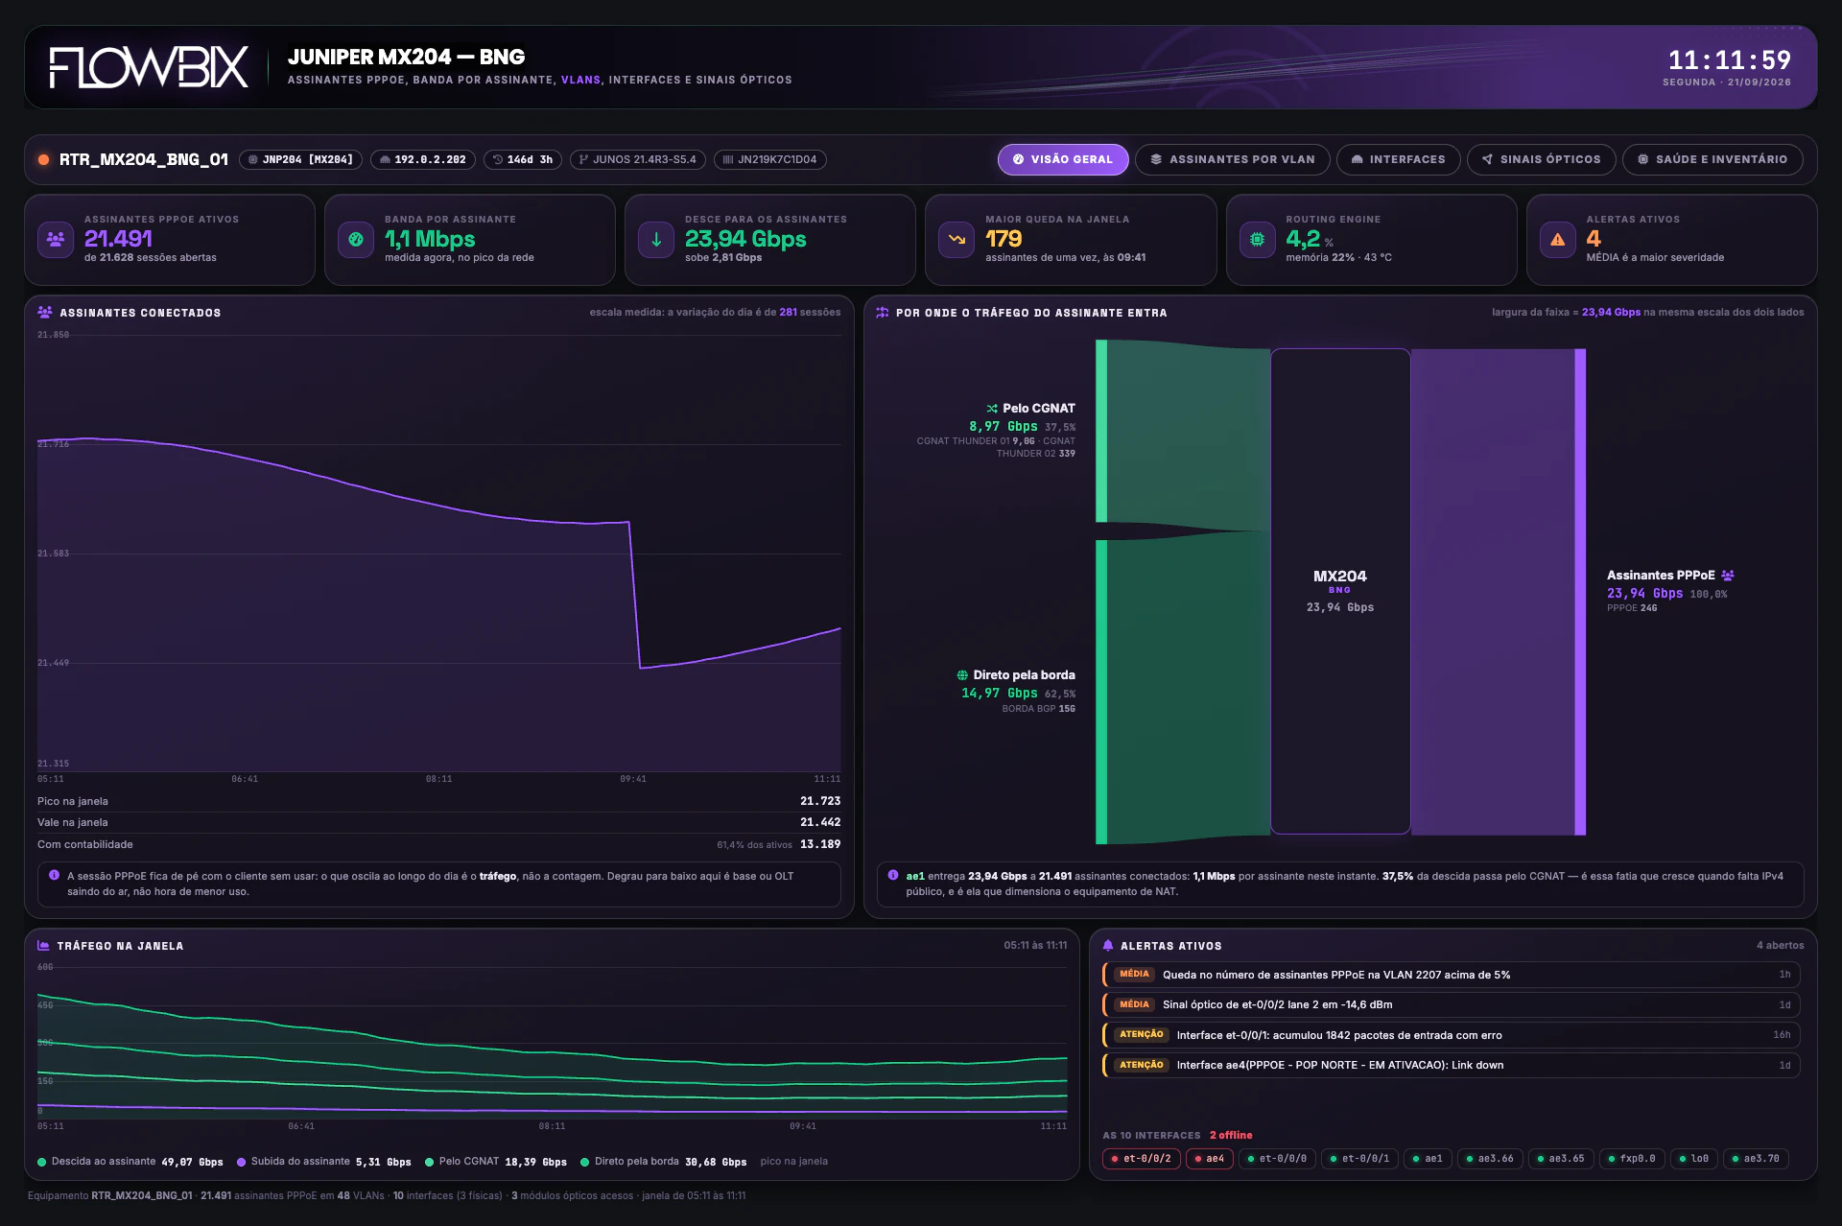The width and height of the screenshot is (1842, 1226).
Task: Click the "4 abertos" alert count
Action: [x=1780, y=945]
